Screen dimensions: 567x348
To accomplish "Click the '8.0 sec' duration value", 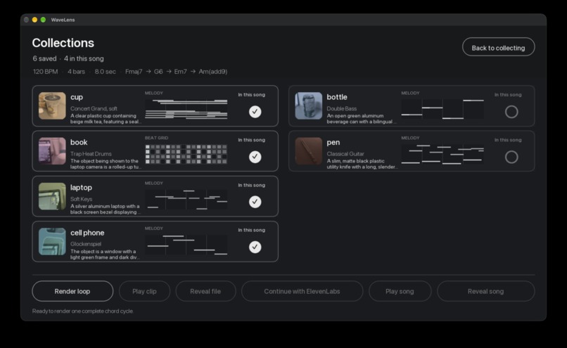I will click(106, 72).
